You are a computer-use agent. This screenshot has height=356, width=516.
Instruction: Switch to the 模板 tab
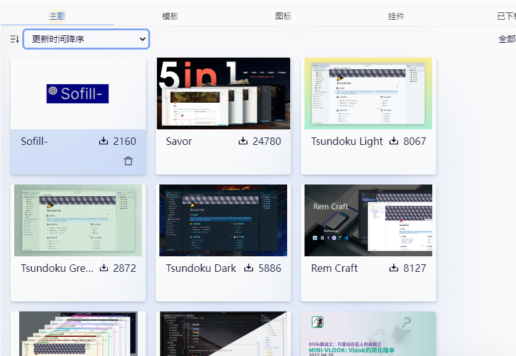tap(170, 16)
